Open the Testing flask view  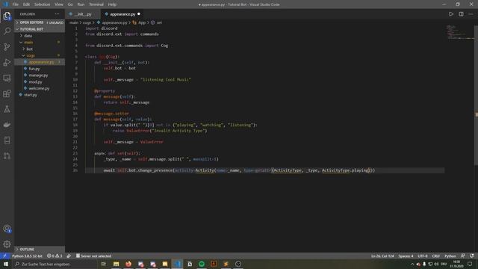pos(7,109)
